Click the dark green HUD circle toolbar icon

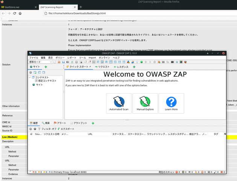pos(181,62)
